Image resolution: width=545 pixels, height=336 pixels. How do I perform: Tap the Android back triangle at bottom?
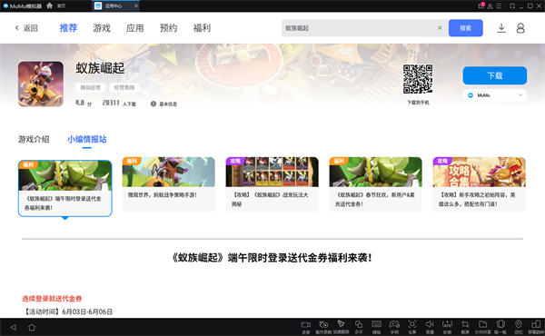14,327
